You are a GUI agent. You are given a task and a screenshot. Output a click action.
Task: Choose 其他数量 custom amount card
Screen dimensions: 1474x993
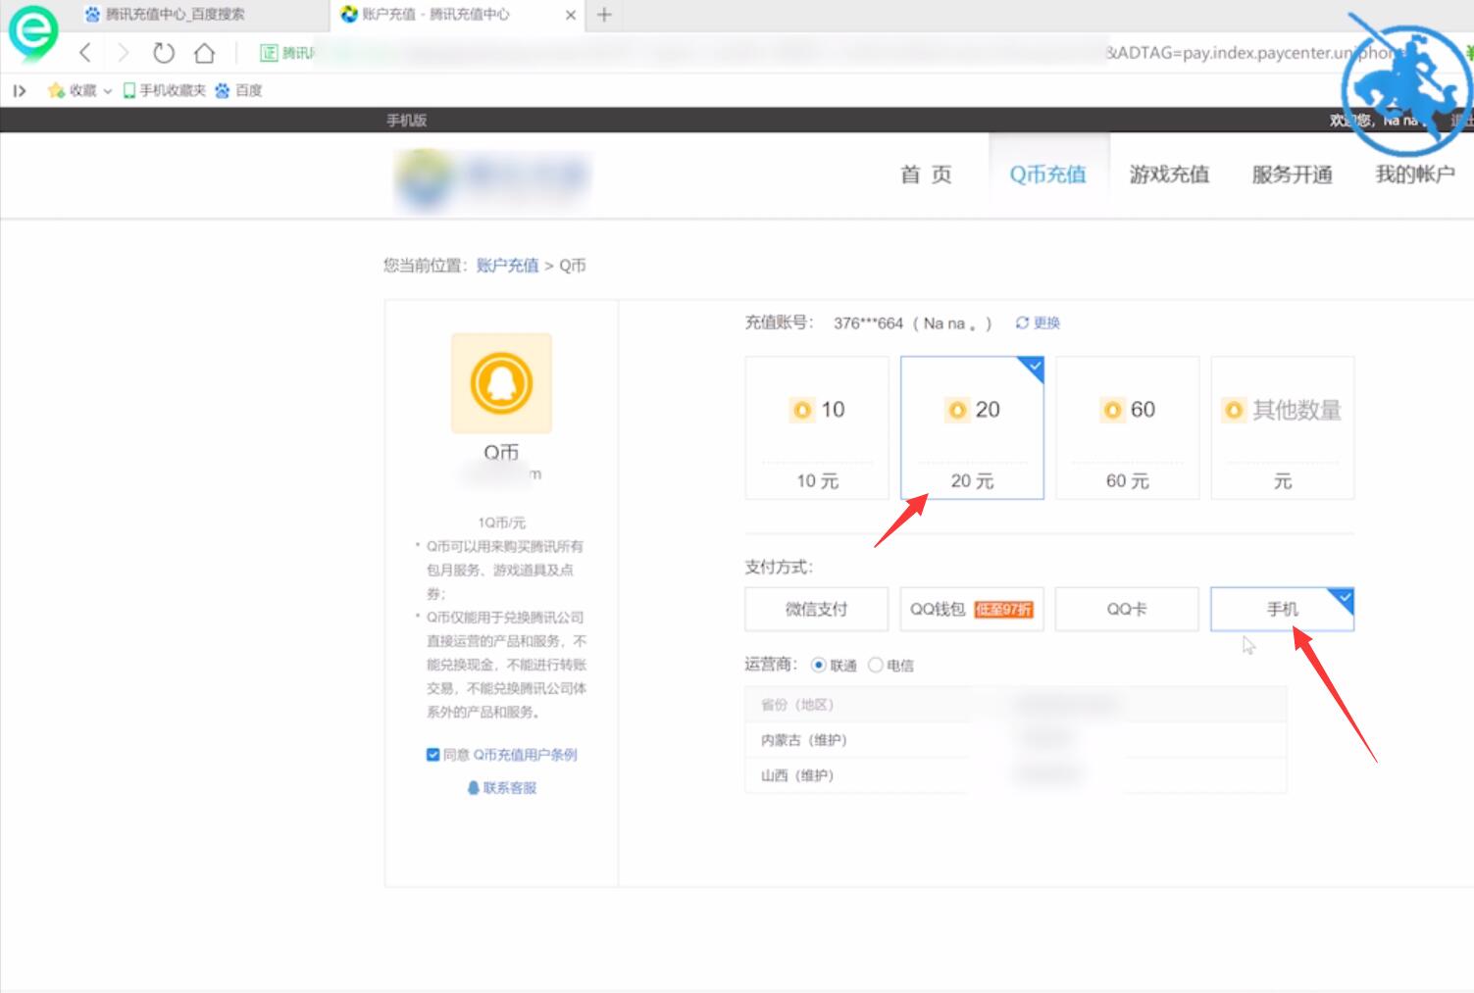(1283, 427)
